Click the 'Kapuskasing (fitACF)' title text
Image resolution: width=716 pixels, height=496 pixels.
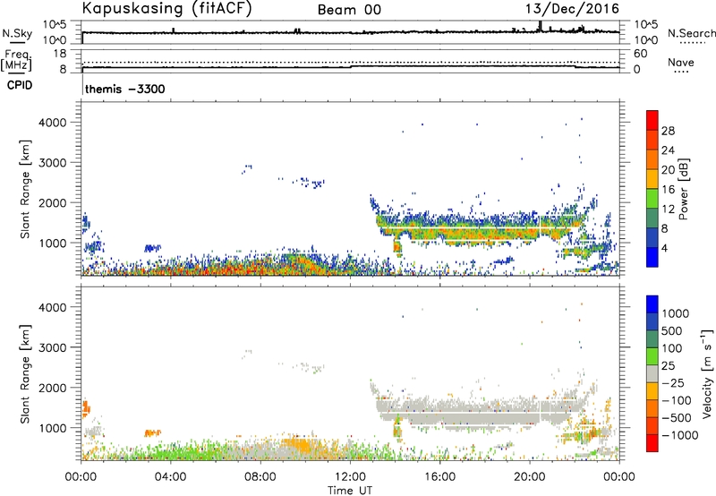[166, 8]
